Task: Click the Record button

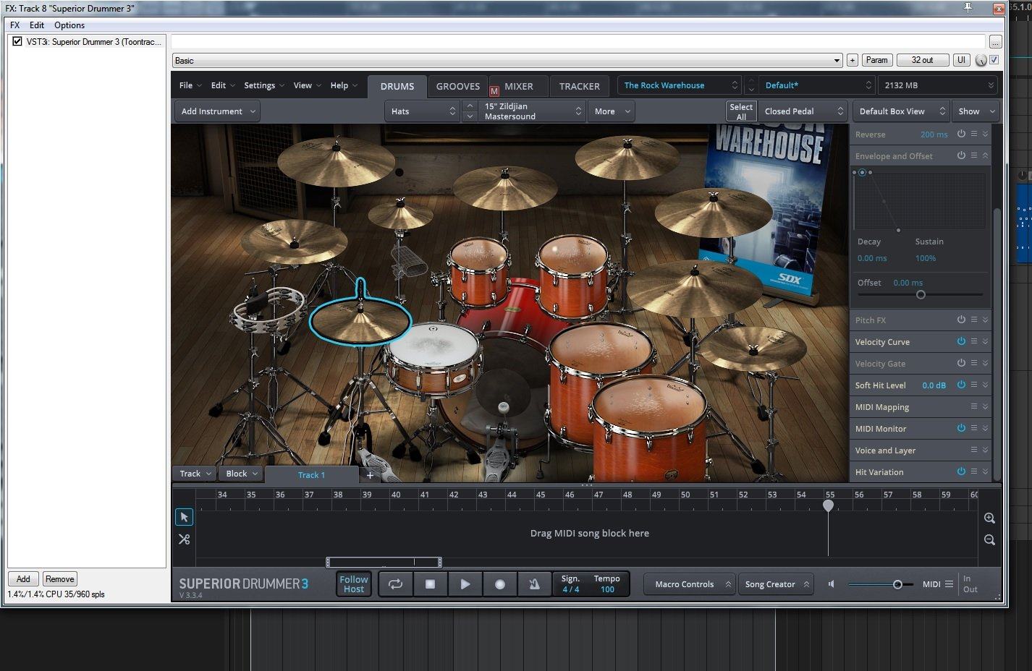Action: (x=499, y=584)
